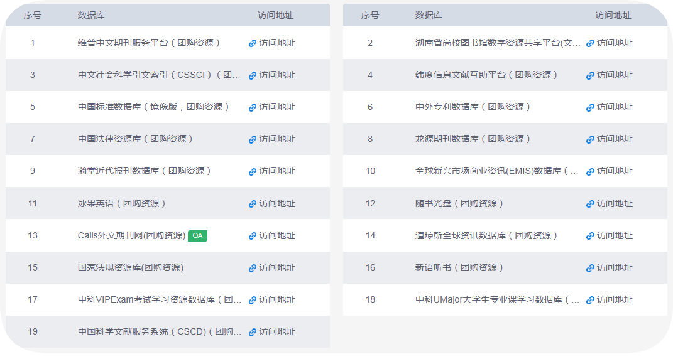Screen dimensions: 673x359
Task: Open 访问地址 for 瀚堂近代报刊数据库
Action: (276, 171)
